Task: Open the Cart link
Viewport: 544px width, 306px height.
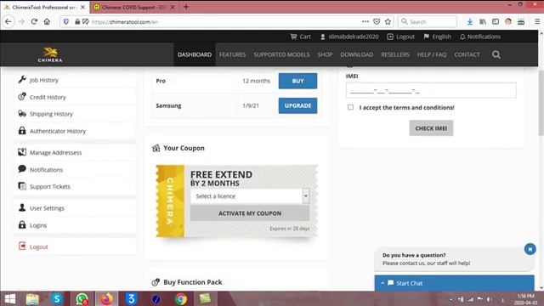Action: 300,37
